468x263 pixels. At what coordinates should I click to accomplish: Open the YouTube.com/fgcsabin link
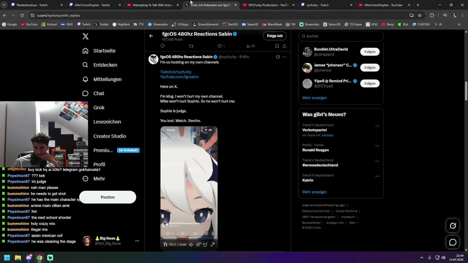(180, 77)
